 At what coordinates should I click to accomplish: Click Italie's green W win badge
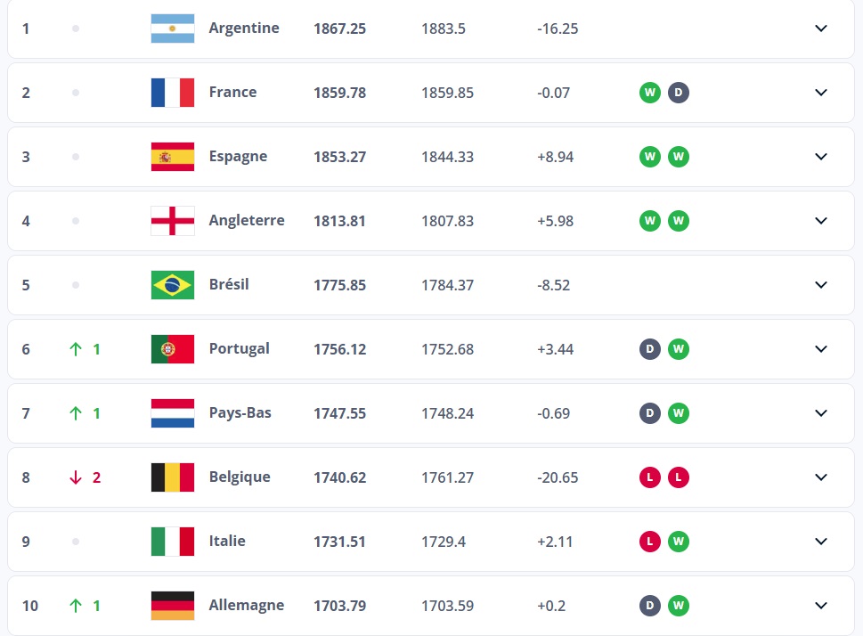[678, 542]
